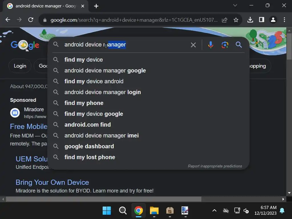Screen dimensions: 292x219
Task: Click the vertical scrollbar down arrow
Action: coord(289,193)
